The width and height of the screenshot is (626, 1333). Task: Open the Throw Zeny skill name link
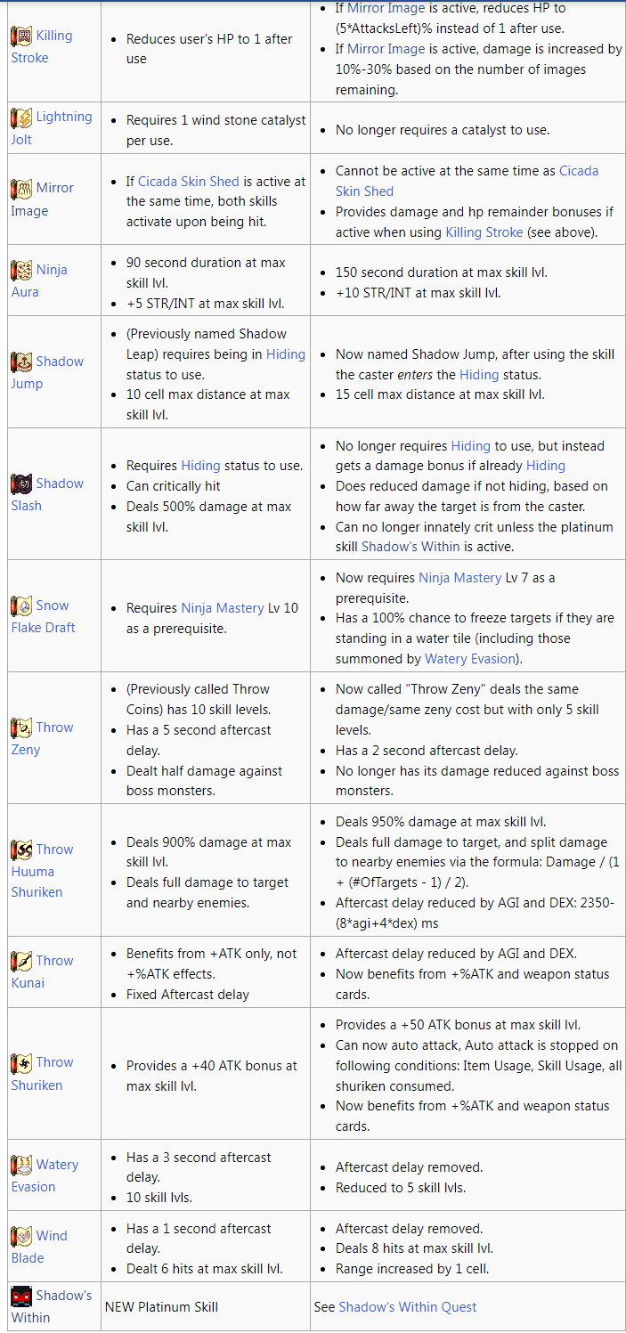[x=42, y=738]
